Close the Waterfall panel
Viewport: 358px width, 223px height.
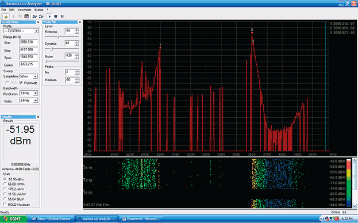(80, 22)
